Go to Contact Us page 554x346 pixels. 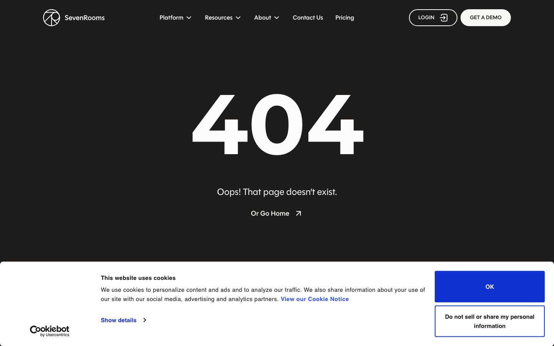click(308, 18)
